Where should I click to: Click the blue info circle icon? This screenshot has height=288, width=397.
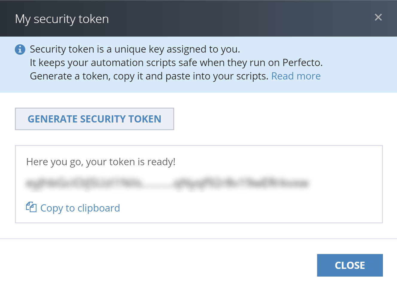point(20,49)
